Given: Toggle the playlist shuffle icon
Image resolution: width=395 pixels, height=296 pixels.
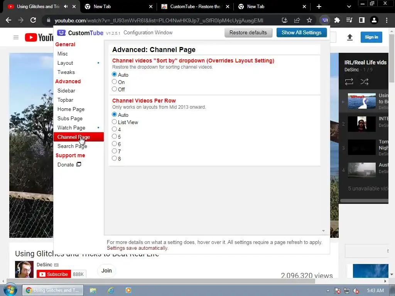Looking at the screenshot, I should (364, 82).
